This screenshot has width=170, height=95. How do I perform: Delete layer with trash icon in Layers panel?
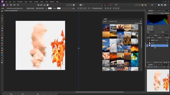click(168, 62)
